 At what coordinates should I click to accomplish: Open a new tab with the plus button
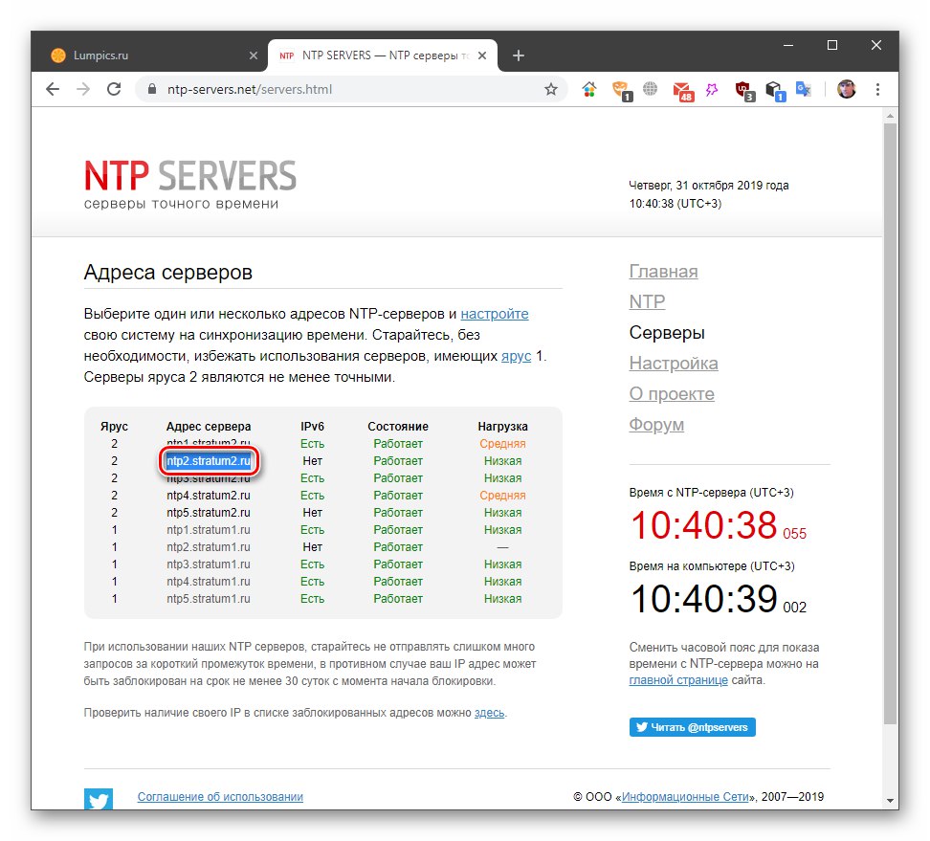click(519, 55)
